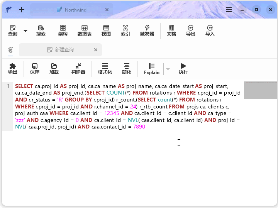Open the 搜索 database search tool
The width and height of the screenshot is (278, 208).
coord(41,30)
